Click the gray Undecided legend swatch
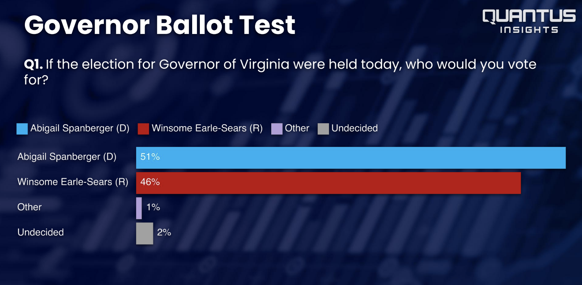 (x=323, y=129)
